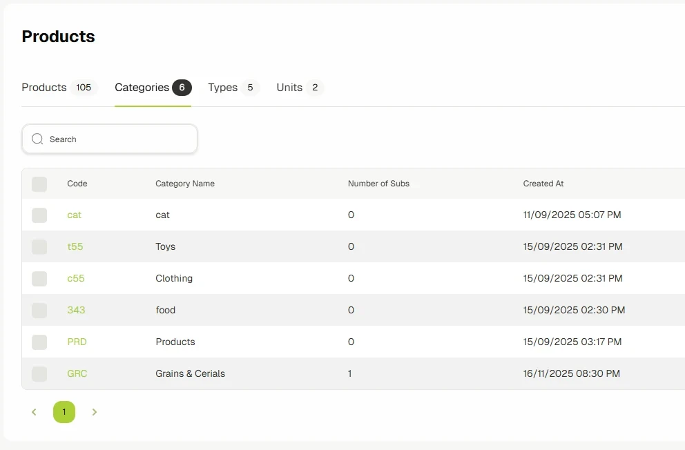Select the checkbox beside Toys
The image size is (685, 450).
click(x=39, y=246)
